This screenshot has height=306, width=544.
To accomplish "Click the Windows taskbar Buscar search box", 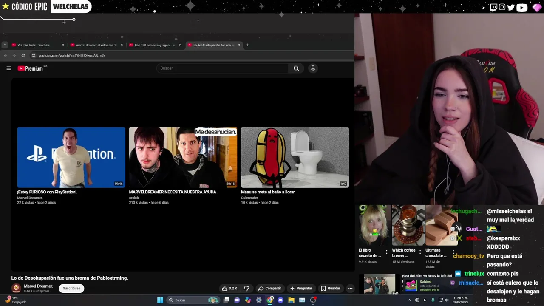I will 193,300.
